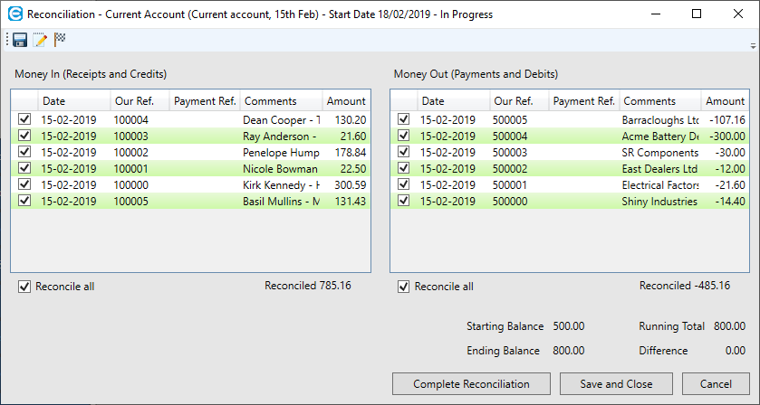Click Save and Close button

[616, 384]
